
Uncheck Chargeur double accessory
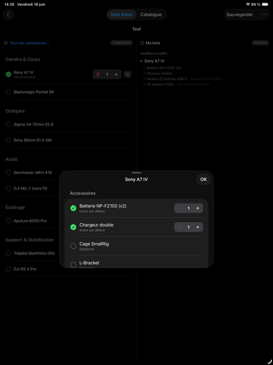[x=73, y=227]
